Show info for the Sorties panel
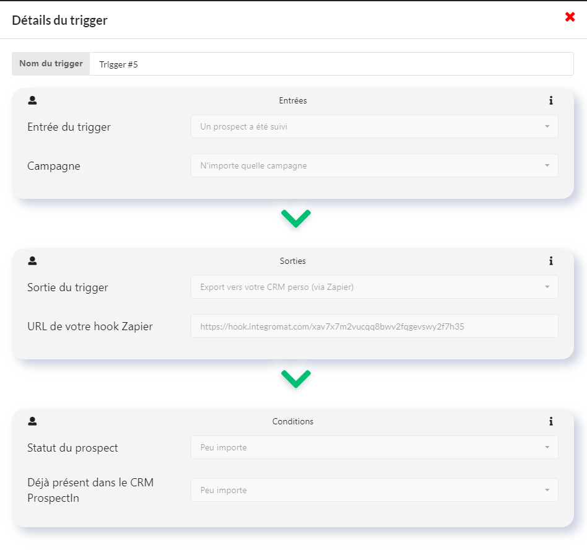Image resolution: width=587 pixels, height=560 pixels. 550,261
